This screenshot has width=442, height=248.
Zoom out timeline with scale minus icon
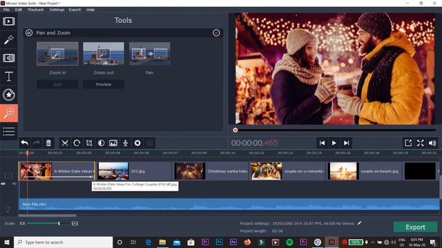(x=22, y=223)
